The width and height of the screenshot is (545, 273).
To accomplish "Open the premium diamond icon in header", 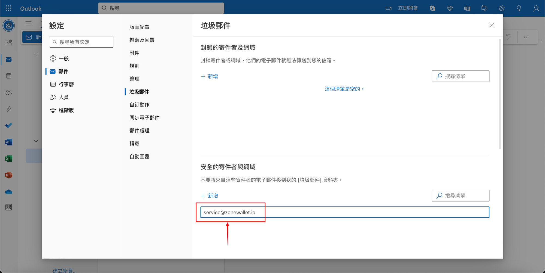I will click(450, 8).
